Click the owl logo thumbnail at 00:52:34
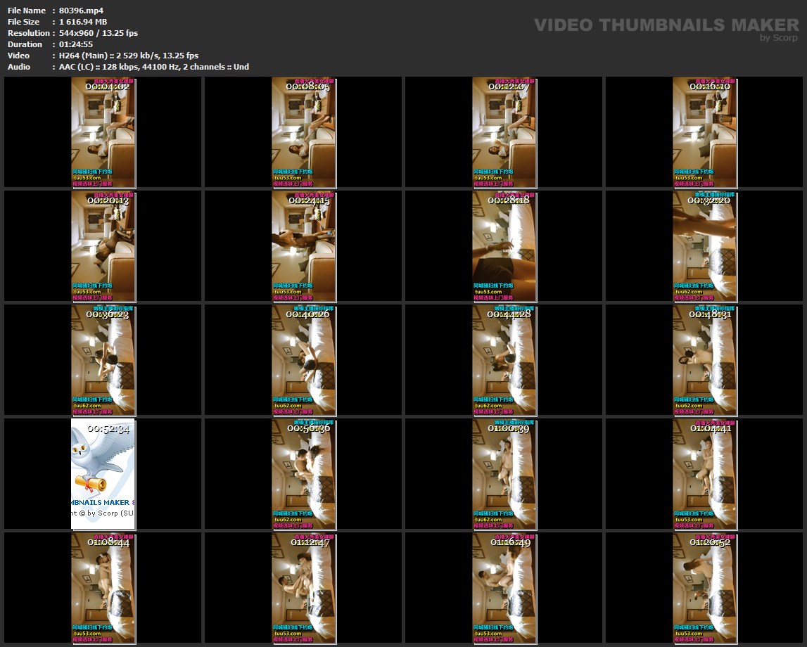 pos(103,474)
